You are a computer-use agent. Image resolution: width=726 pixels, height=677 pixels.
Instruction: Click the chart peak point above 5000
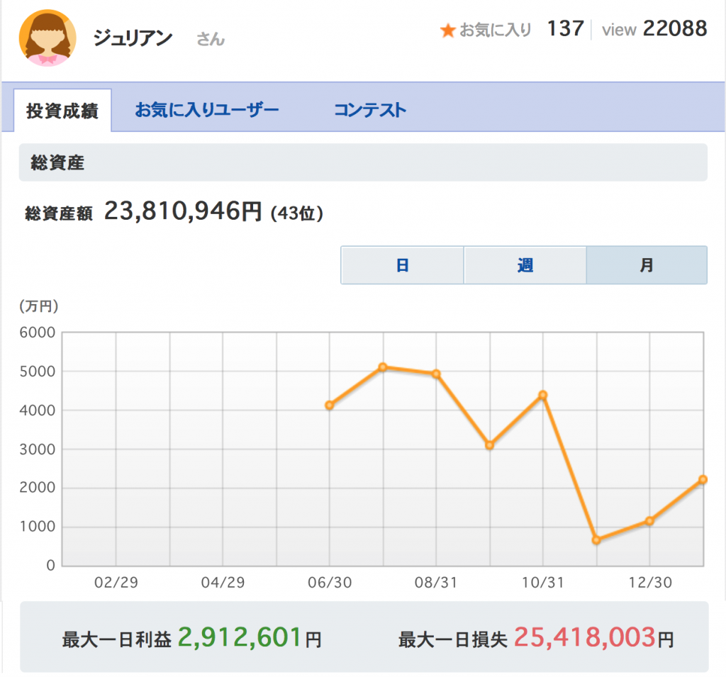click(382, 367)
